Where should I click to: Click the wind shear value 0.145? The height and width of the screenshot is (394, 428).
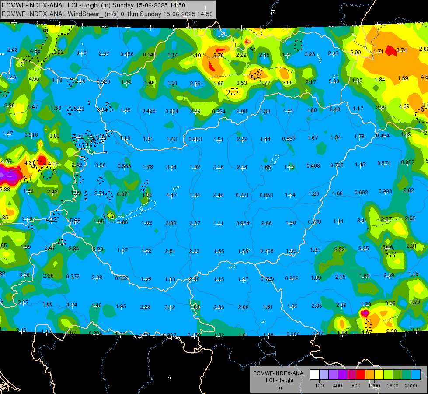coord(150,55)
